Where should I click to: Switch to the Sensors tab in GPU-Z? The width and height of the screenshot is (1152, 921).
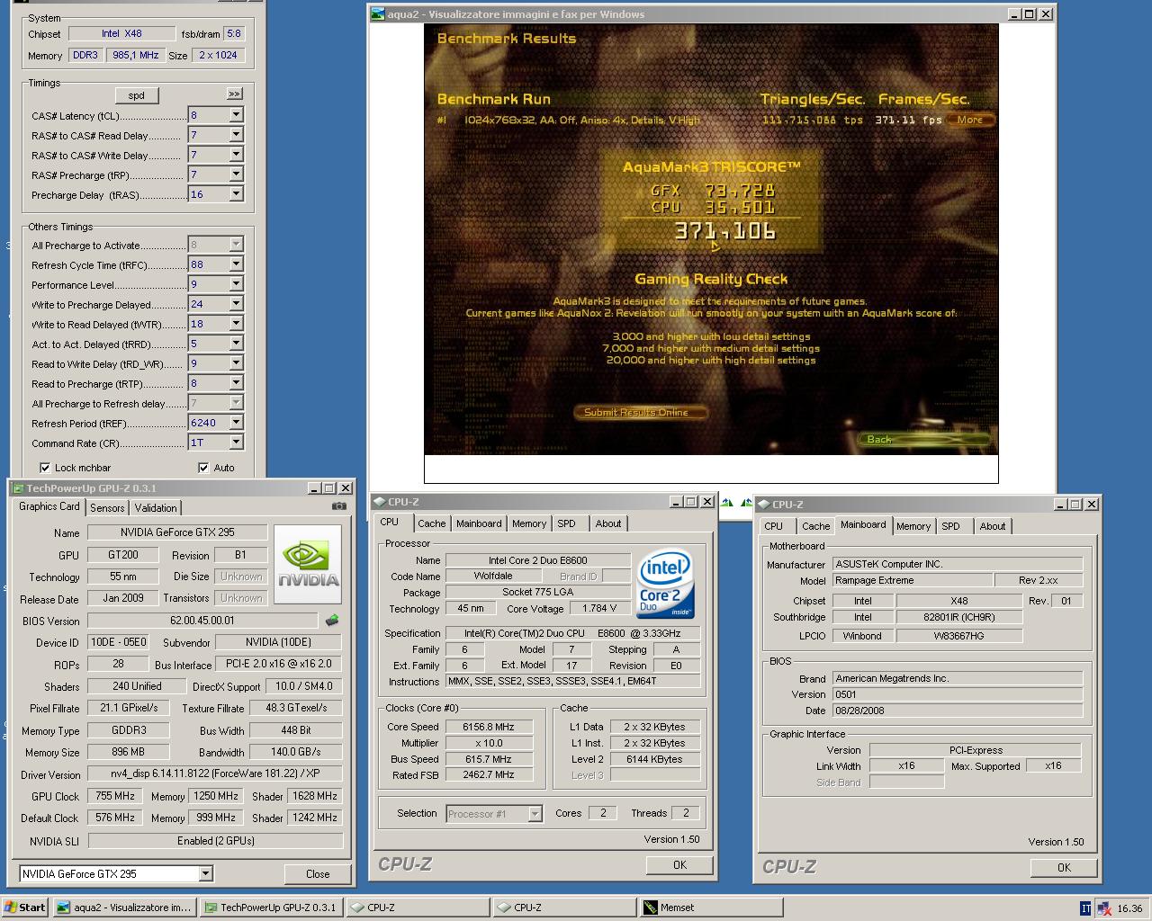pos(107,508)
